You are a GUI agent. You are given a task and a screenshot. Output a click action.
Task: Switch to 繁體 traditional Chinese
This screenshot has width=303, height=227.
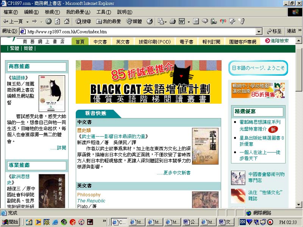click(14, 48)
